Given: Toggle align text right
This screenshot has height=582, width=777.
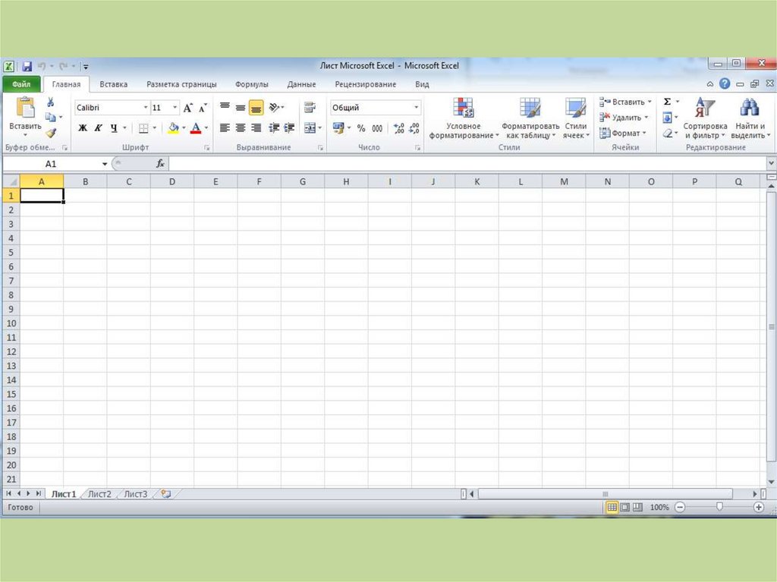Looking at the screenshot, I should [x=256, y=128].
